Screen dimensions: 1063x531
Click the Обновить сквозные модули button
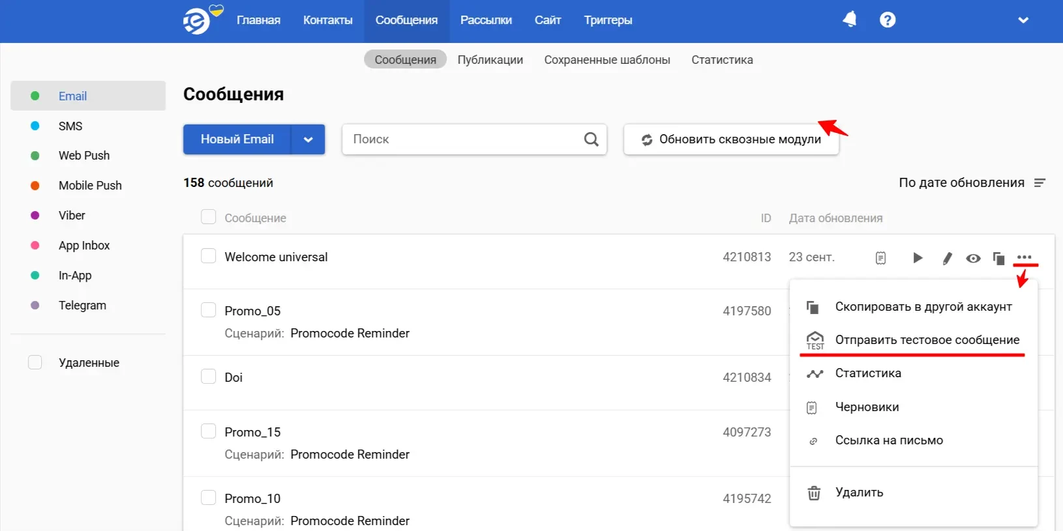pyautogui.click(x=731, y=139)
